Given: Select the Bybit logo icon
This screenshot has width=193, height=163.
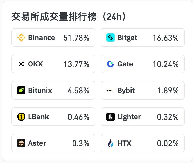Looking at the screenshot, I should point(111,91).
